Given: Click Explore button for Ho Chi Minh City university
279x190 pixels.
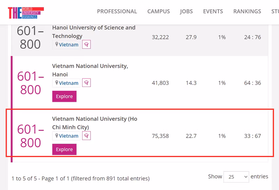Looking at the screenshot, I should (x=64, y=149).
